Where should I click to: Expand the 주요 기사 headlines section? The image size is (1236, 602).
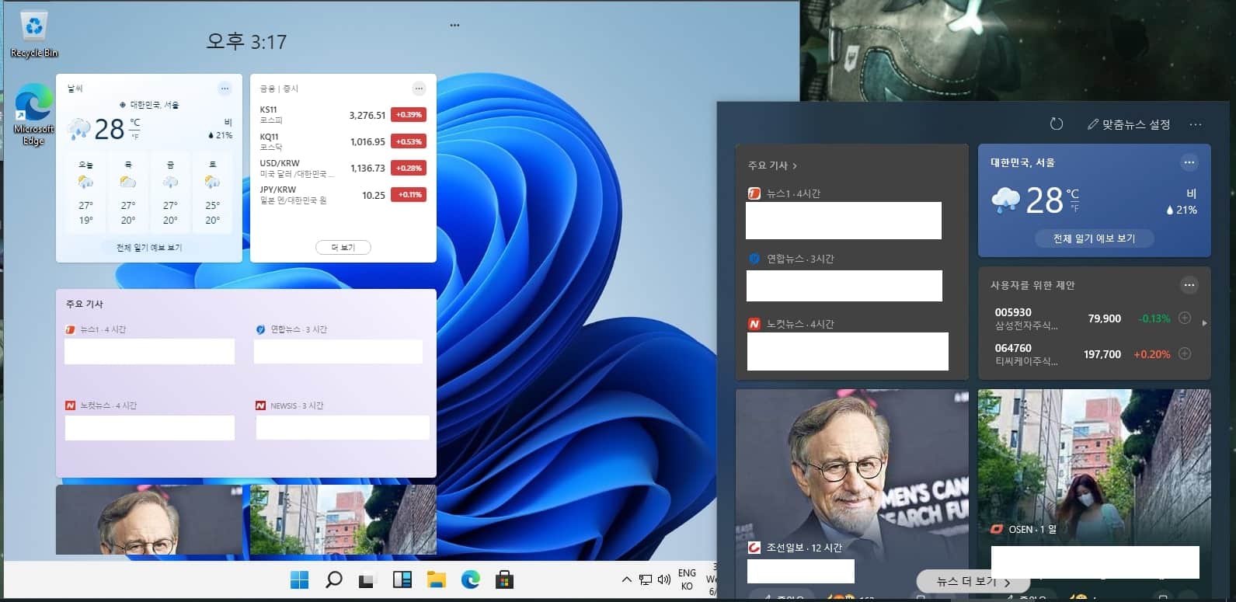[x=772, y=165]
